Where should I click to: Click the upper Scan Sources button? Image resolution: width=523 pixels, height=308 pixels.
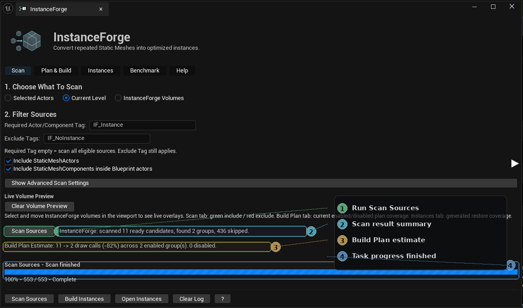coord(29,231)
